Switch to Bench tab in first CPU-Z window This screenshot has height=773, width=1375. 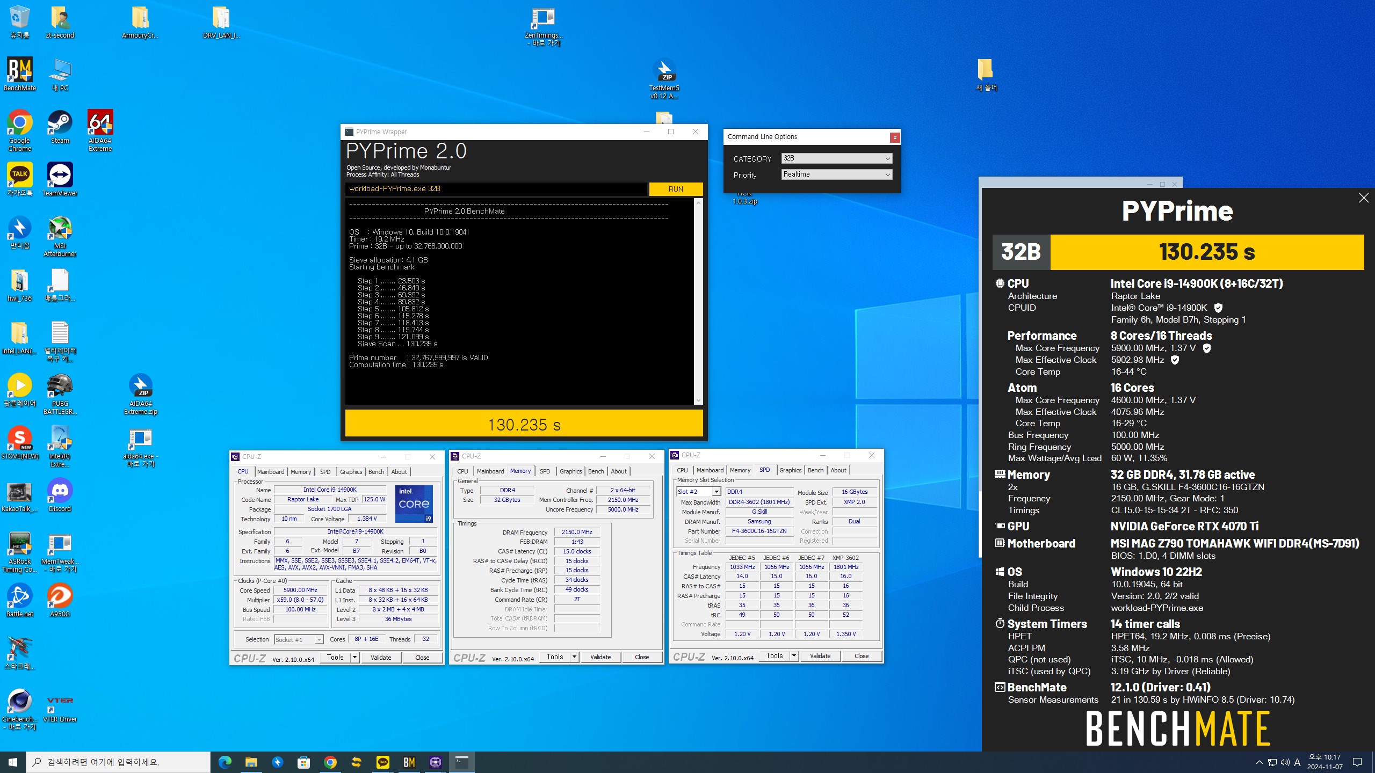(x=376, y=472)
